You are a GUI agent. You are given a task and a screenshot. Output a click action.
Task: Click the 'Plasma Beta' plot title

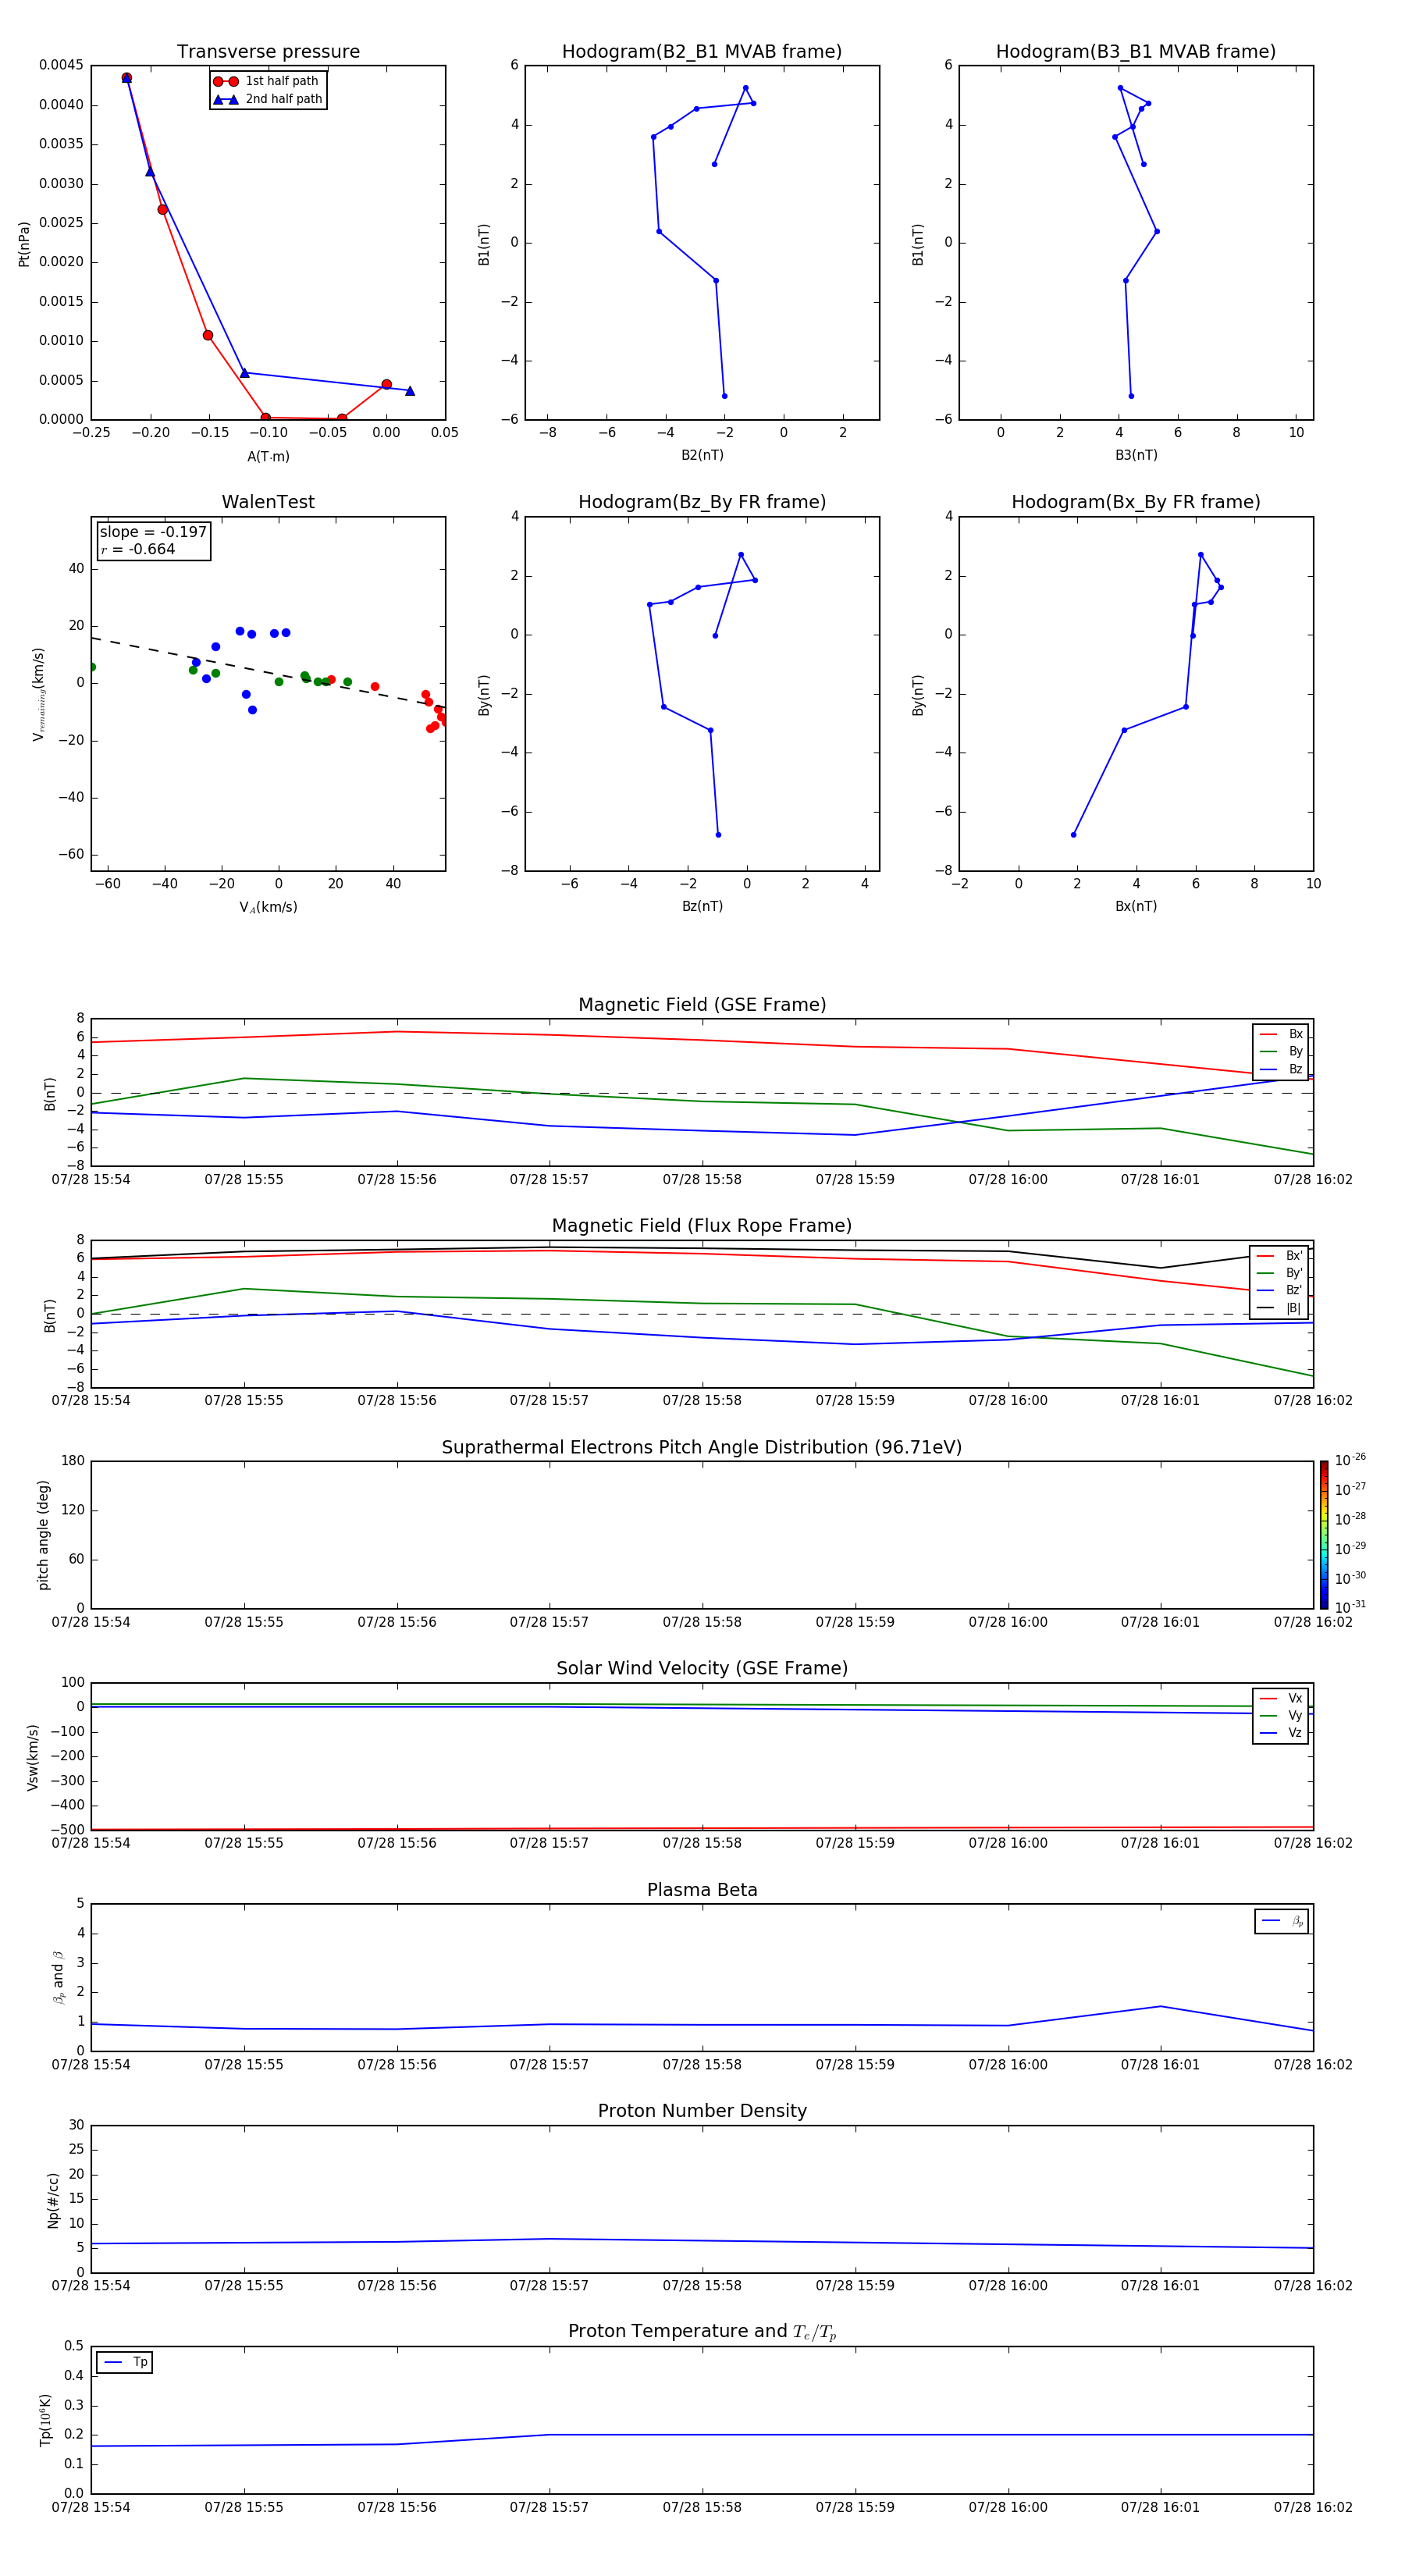coord(702,1890)
